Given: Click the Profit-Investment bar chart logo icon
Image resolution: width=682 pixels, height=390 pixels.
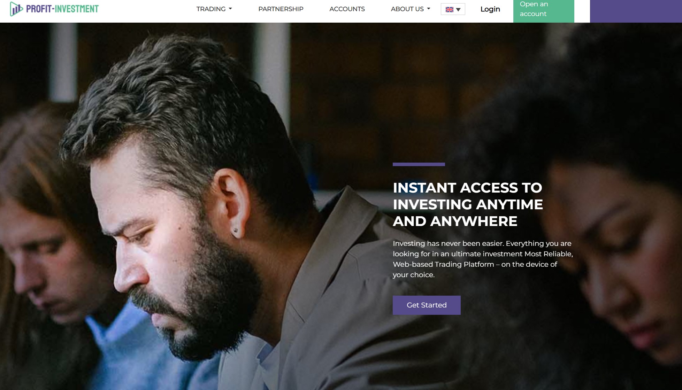Looking at the screenshot, I should click(16, 9).
